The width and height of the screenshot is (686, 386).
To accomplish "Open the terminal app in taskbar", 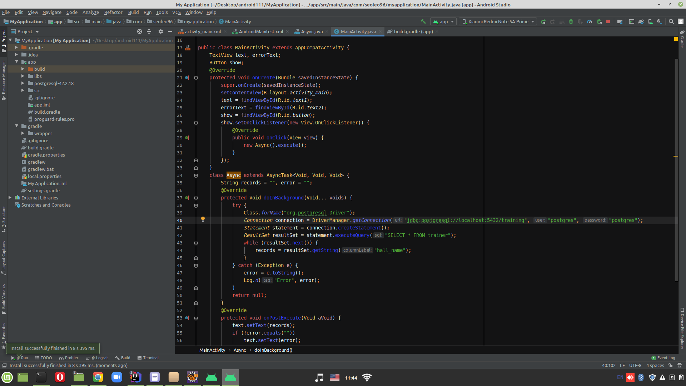I will click(x=41, y=377).
